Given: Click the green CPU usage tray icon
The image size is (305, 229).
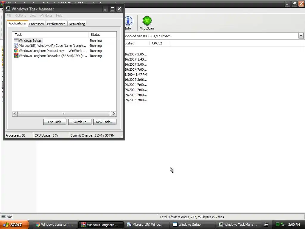Looking at the screenshot, I should (278, 225).
